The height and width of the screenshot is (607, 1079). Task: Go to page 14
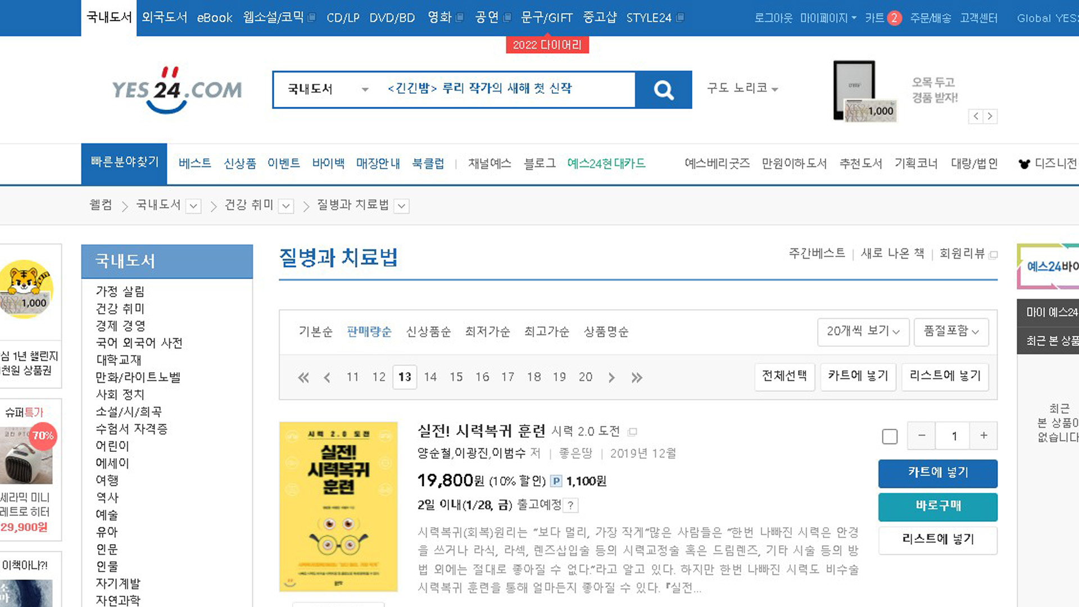(x=430, y=377)
